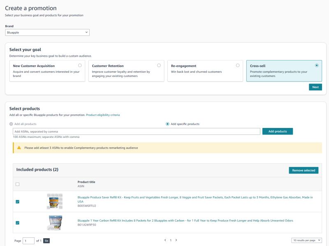Open Bluapple 1 Year Carbon Refill Kit link
Screen dimensions: 329x246
(185, 220)
